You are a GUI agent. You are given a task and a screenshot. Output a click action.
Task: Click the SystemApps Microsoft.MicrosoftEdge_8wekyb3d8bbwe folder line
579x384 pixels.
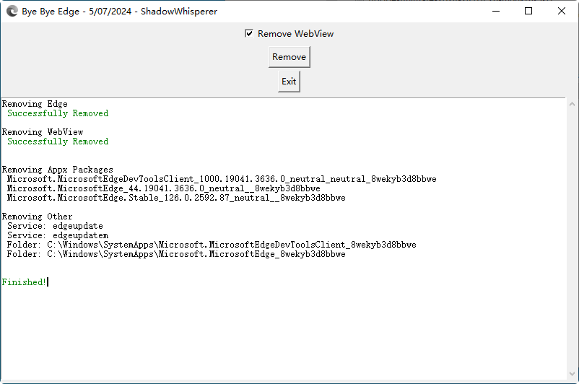[176, 254]
